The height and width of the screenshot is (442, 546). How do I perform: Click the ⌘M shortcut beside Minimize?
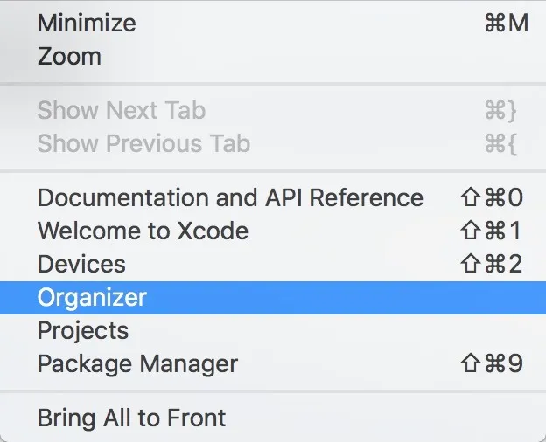(507, 24)
